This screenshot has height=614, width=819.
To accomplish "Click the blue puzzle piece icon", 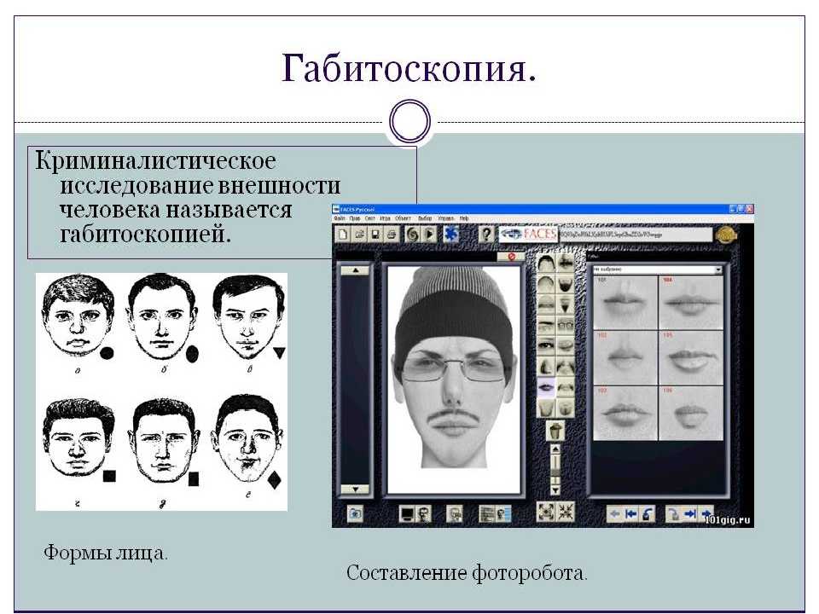I will click(x=451, y=234).
